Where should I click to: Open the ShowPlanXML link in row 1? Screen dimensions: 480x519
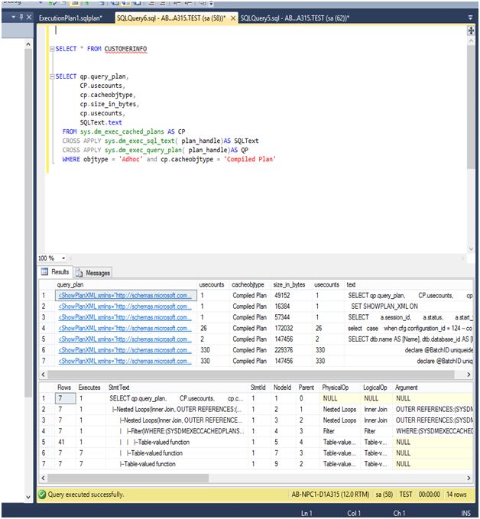click(125, 295)
